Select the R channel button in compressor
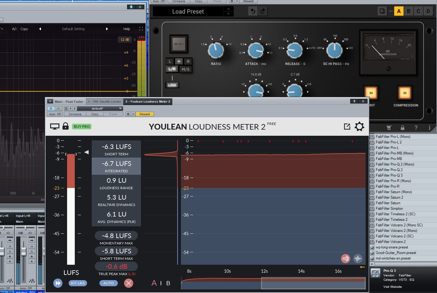 [188, 61]
